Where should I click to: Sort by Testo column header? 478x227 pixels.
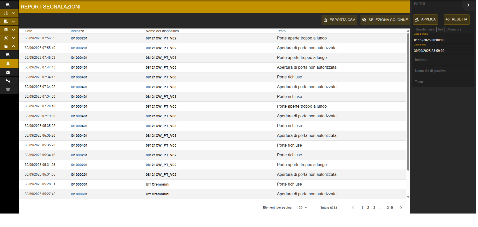point(281,31)
